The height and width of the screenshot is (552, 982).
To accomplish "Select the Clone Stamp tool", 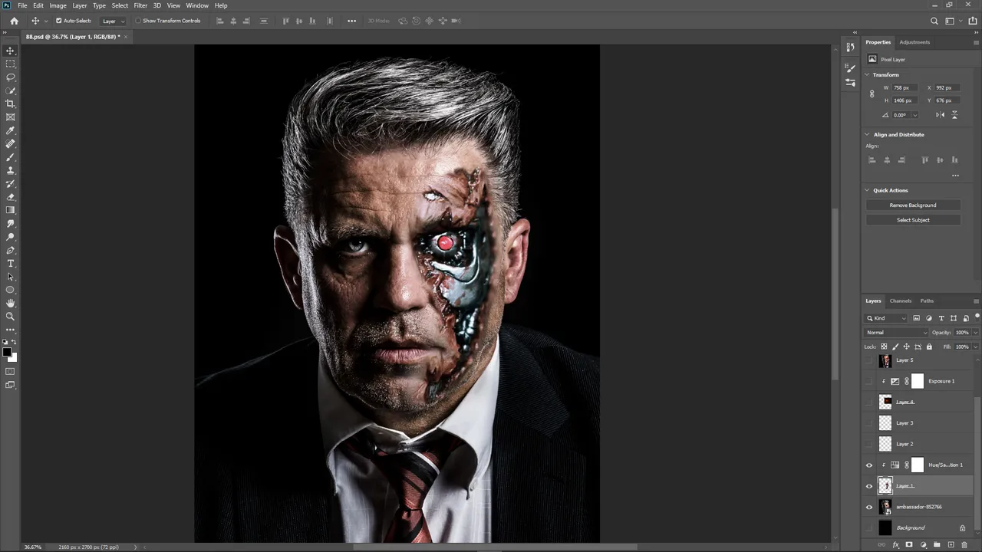I will click(10, 170).
